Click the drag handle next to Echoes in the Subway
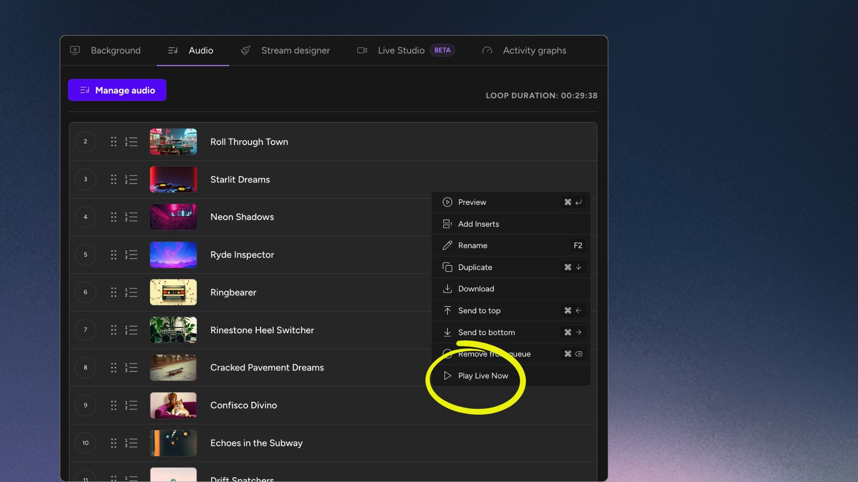Viewport: 858px width, 482px height. (x=114, y=443)
